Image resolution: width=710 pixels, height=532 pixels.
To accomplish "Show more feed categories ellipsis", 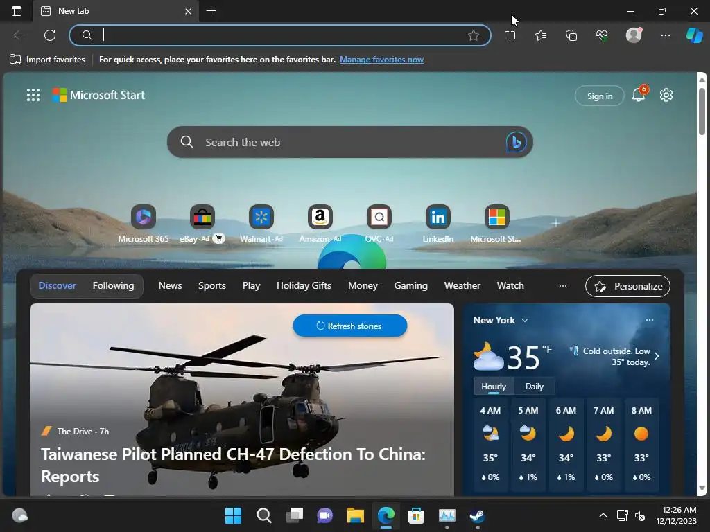I will click(x=563, y=286).
